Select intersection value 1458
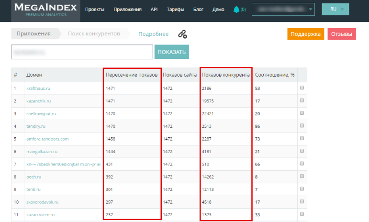Screen dimensions: 369x222 [111, 139]
